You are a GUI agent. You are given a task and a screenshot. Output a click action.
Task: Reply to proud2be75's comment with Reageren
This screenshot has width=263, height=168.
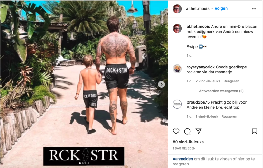(229, 116)
